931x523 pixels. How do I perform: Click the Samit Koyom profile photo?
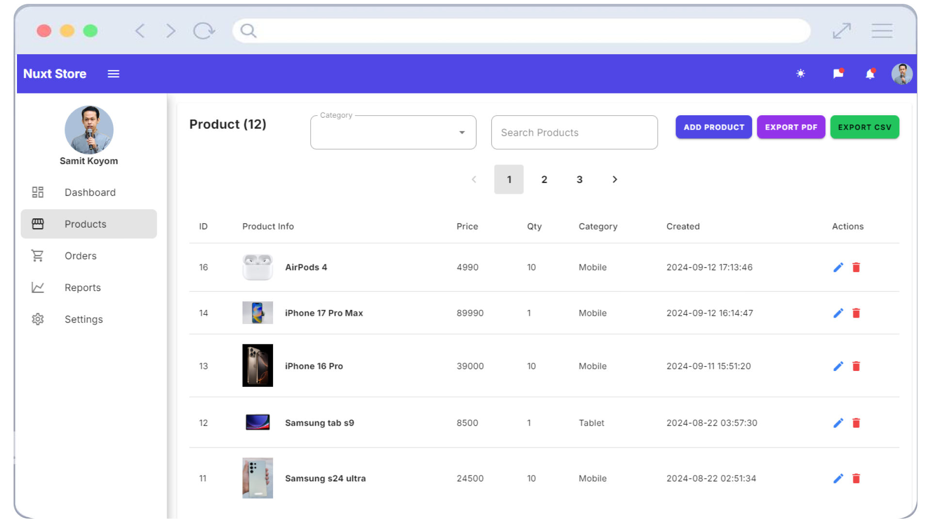coord(89,130)
